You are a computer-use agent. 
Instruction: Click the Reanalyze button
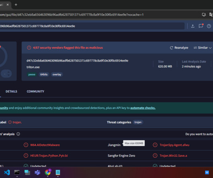pos(179,48)
